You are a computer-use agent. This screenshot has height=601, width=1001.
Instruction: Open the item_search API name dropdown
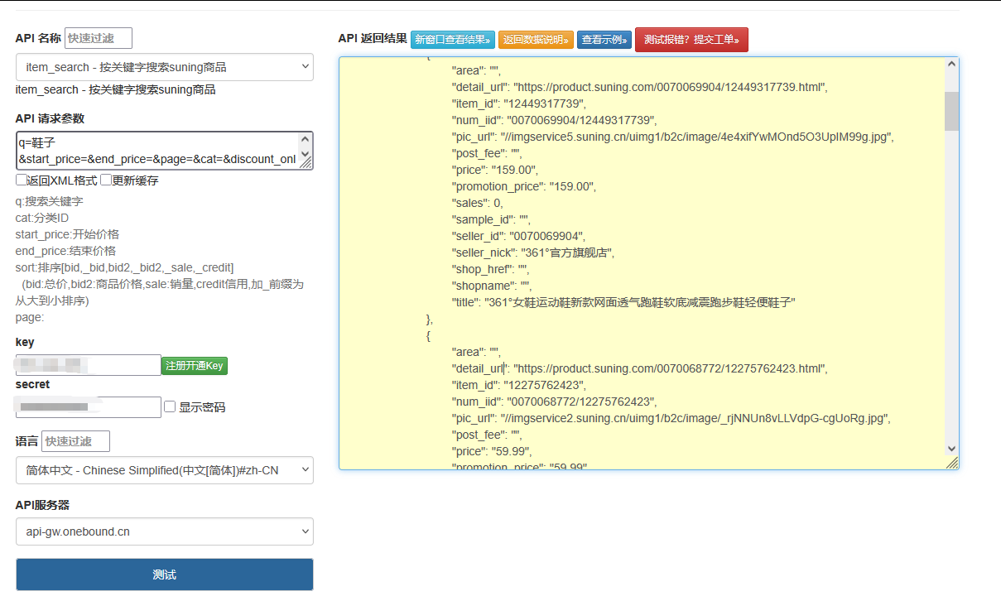tap(165, 67)
